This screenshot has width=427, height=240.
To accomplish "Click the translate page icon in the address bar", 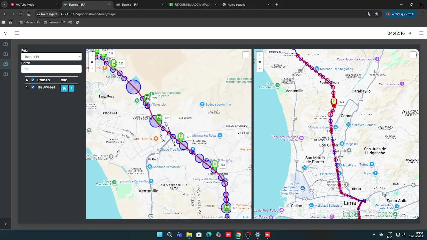I will [369, 14].
